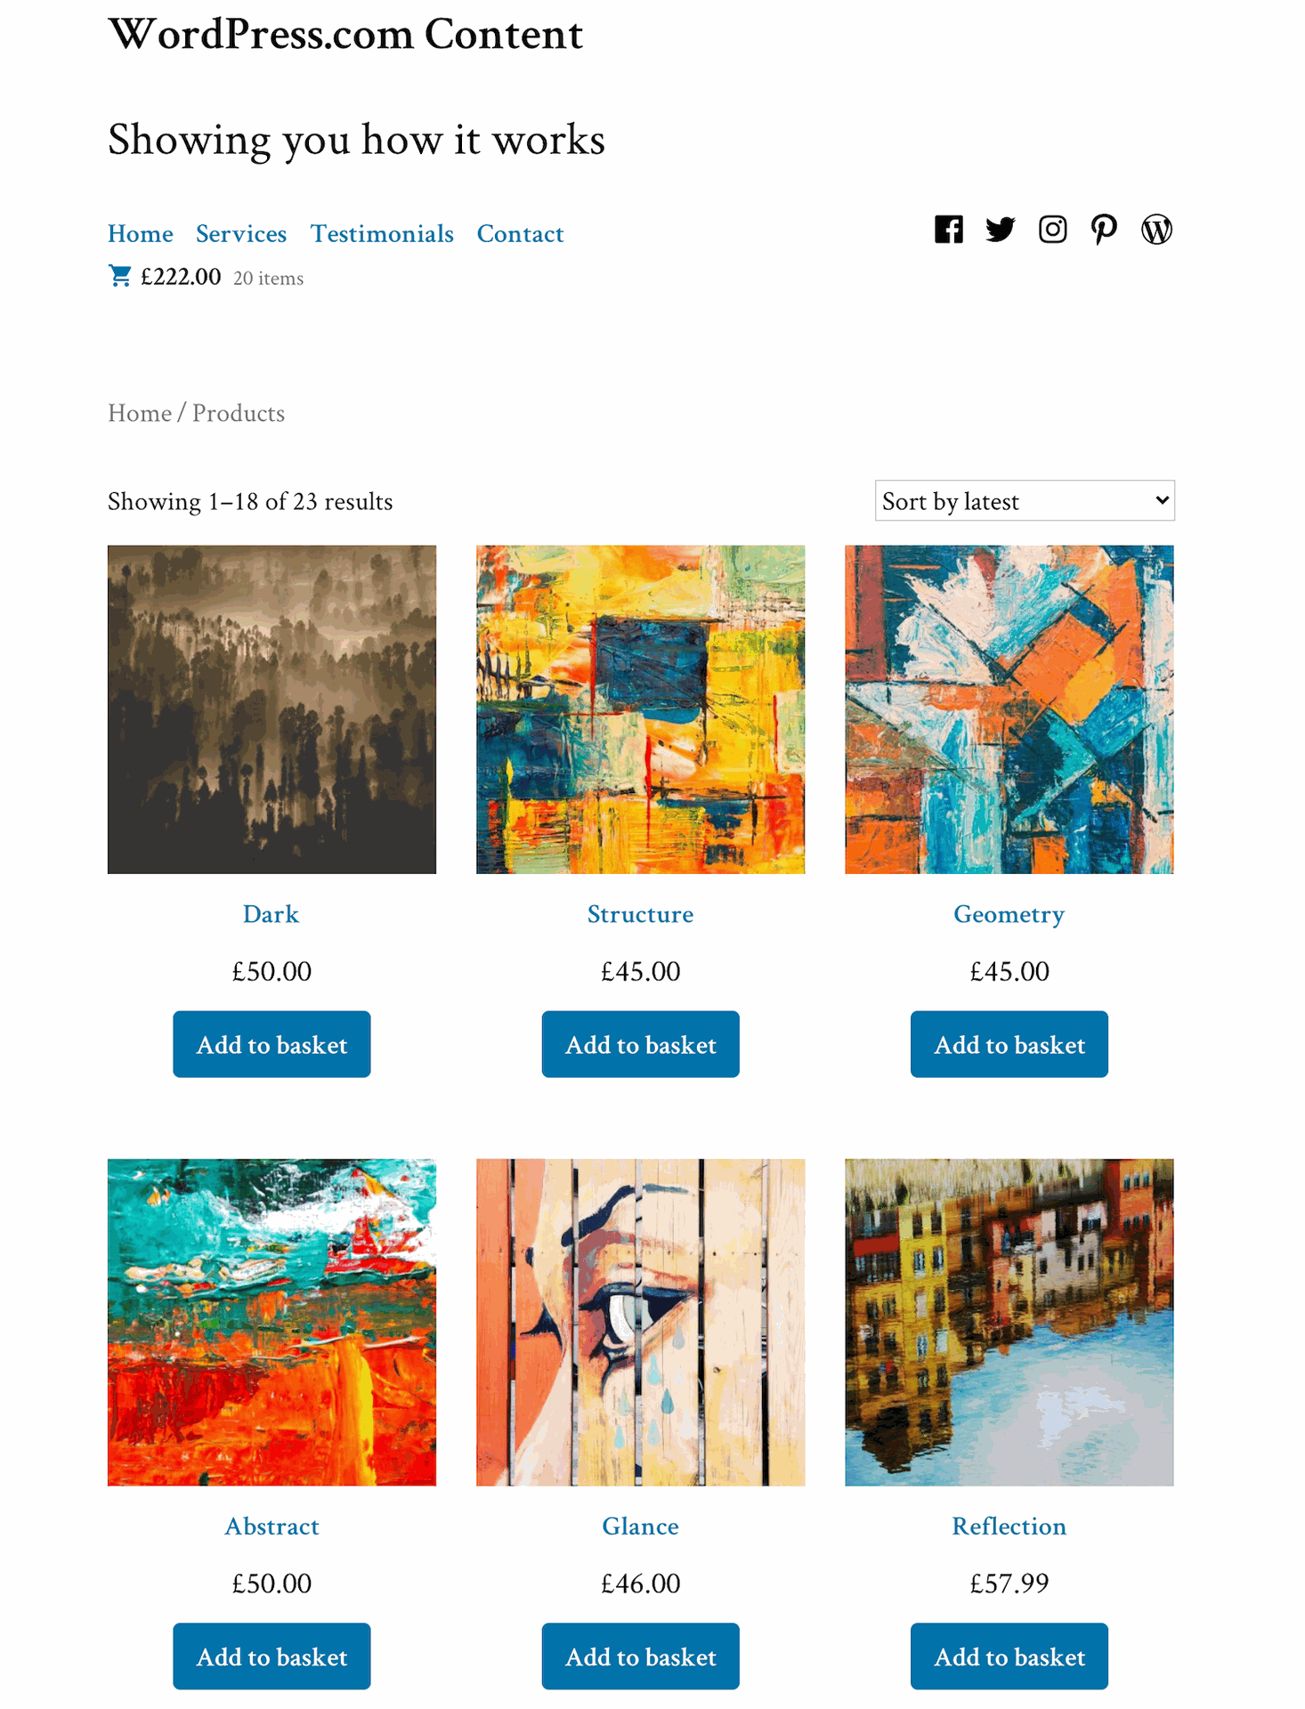1305x1709 pixels.
Task: Open the Reflection product title link
Action: pyautogui.click(x=1009, y=1527)
